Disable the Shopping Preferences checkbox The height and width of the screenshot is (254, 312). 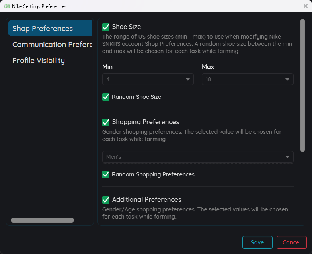point(106,122)
